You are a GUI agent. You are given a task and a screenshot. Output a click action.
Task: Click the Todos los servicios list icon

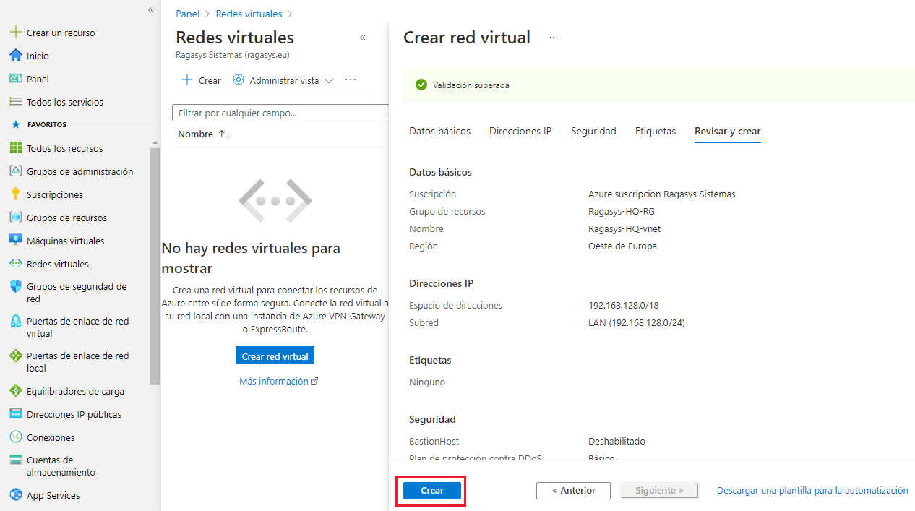15,102
